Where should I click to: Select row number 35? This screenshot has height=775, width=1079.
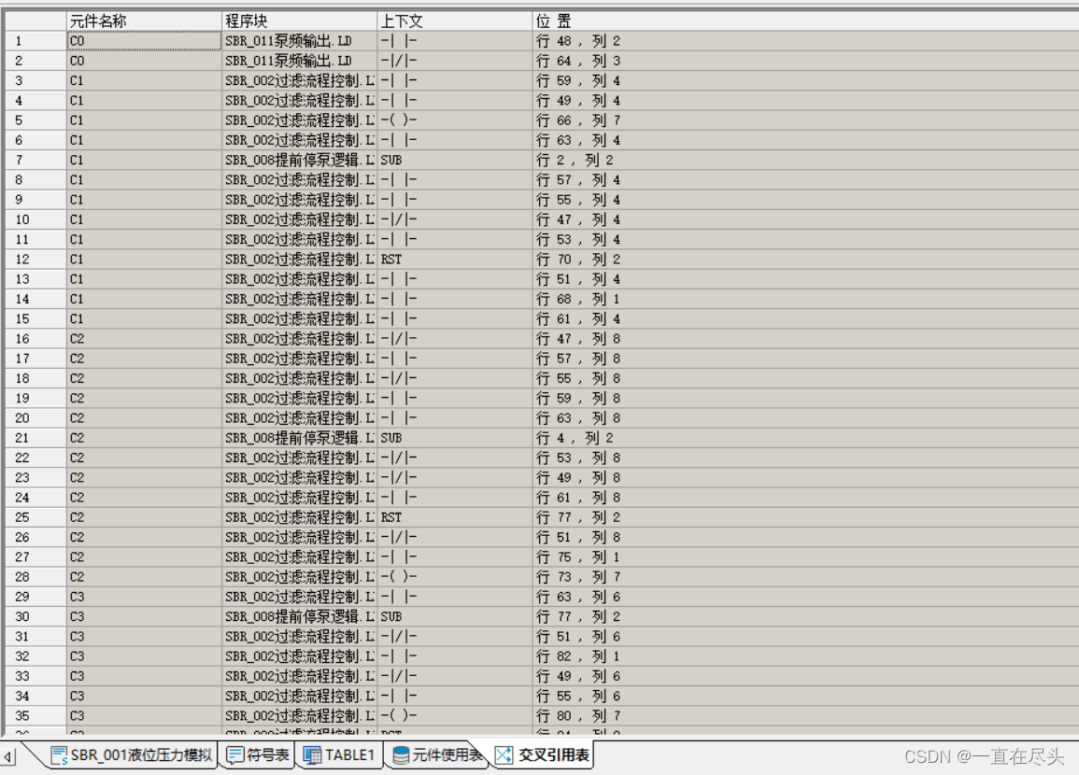[35, 716]
